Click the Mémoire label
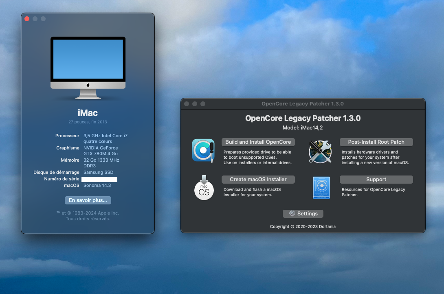444x294 pixels. coord(70,160)
